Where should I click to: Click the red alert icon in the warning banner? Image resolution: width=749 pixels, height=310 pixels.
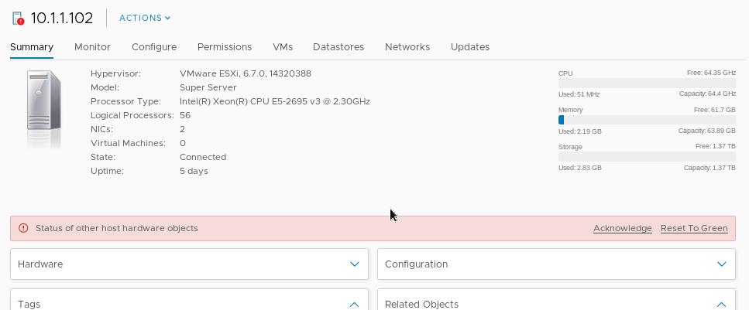coord(23,228)
